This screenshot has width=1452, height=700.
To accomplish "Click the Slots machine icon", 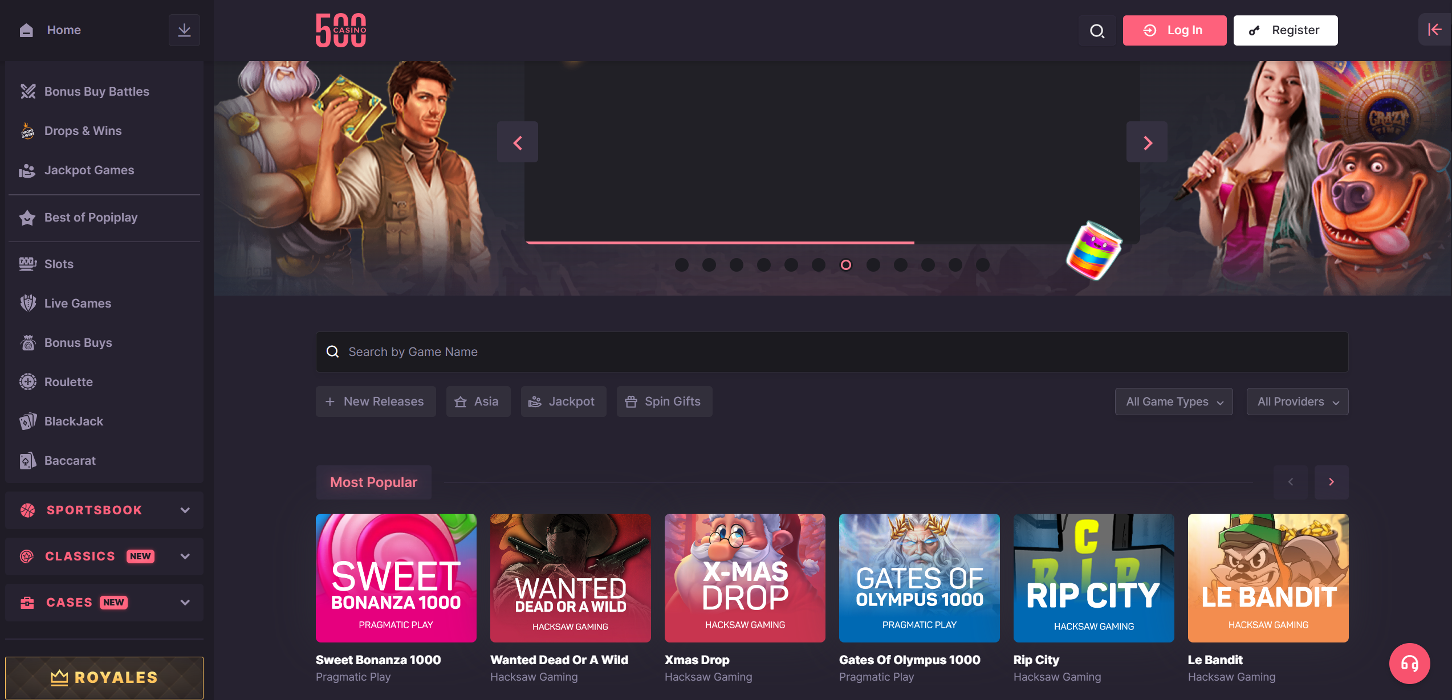I will (x=27, y=264).
